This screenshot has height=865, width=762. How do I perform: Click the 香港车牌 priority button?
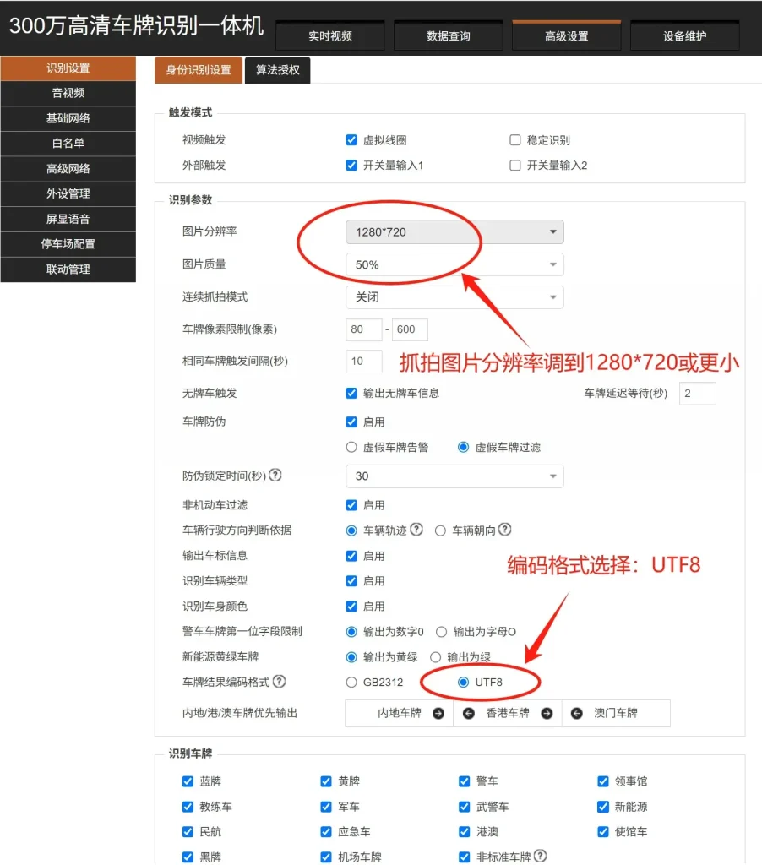click(508, 713)
